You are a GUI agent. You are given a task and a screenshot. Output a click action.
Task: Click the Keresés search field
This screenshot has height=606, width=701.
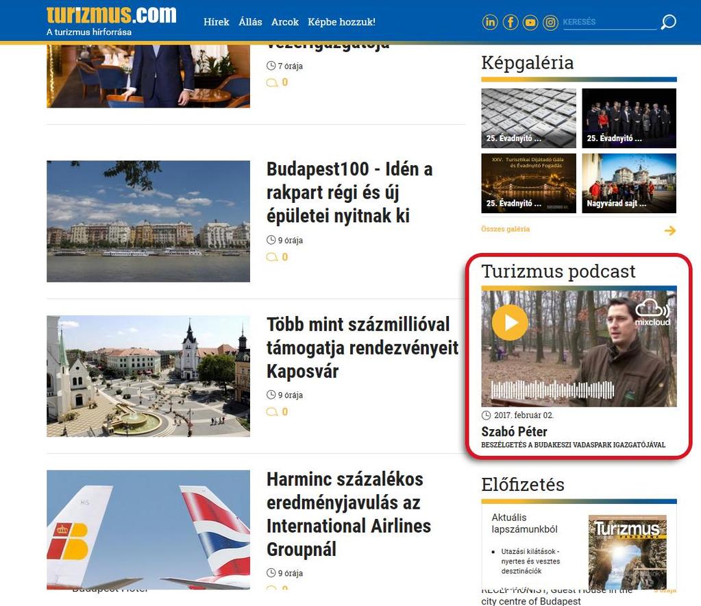click(x=610, y=22)
